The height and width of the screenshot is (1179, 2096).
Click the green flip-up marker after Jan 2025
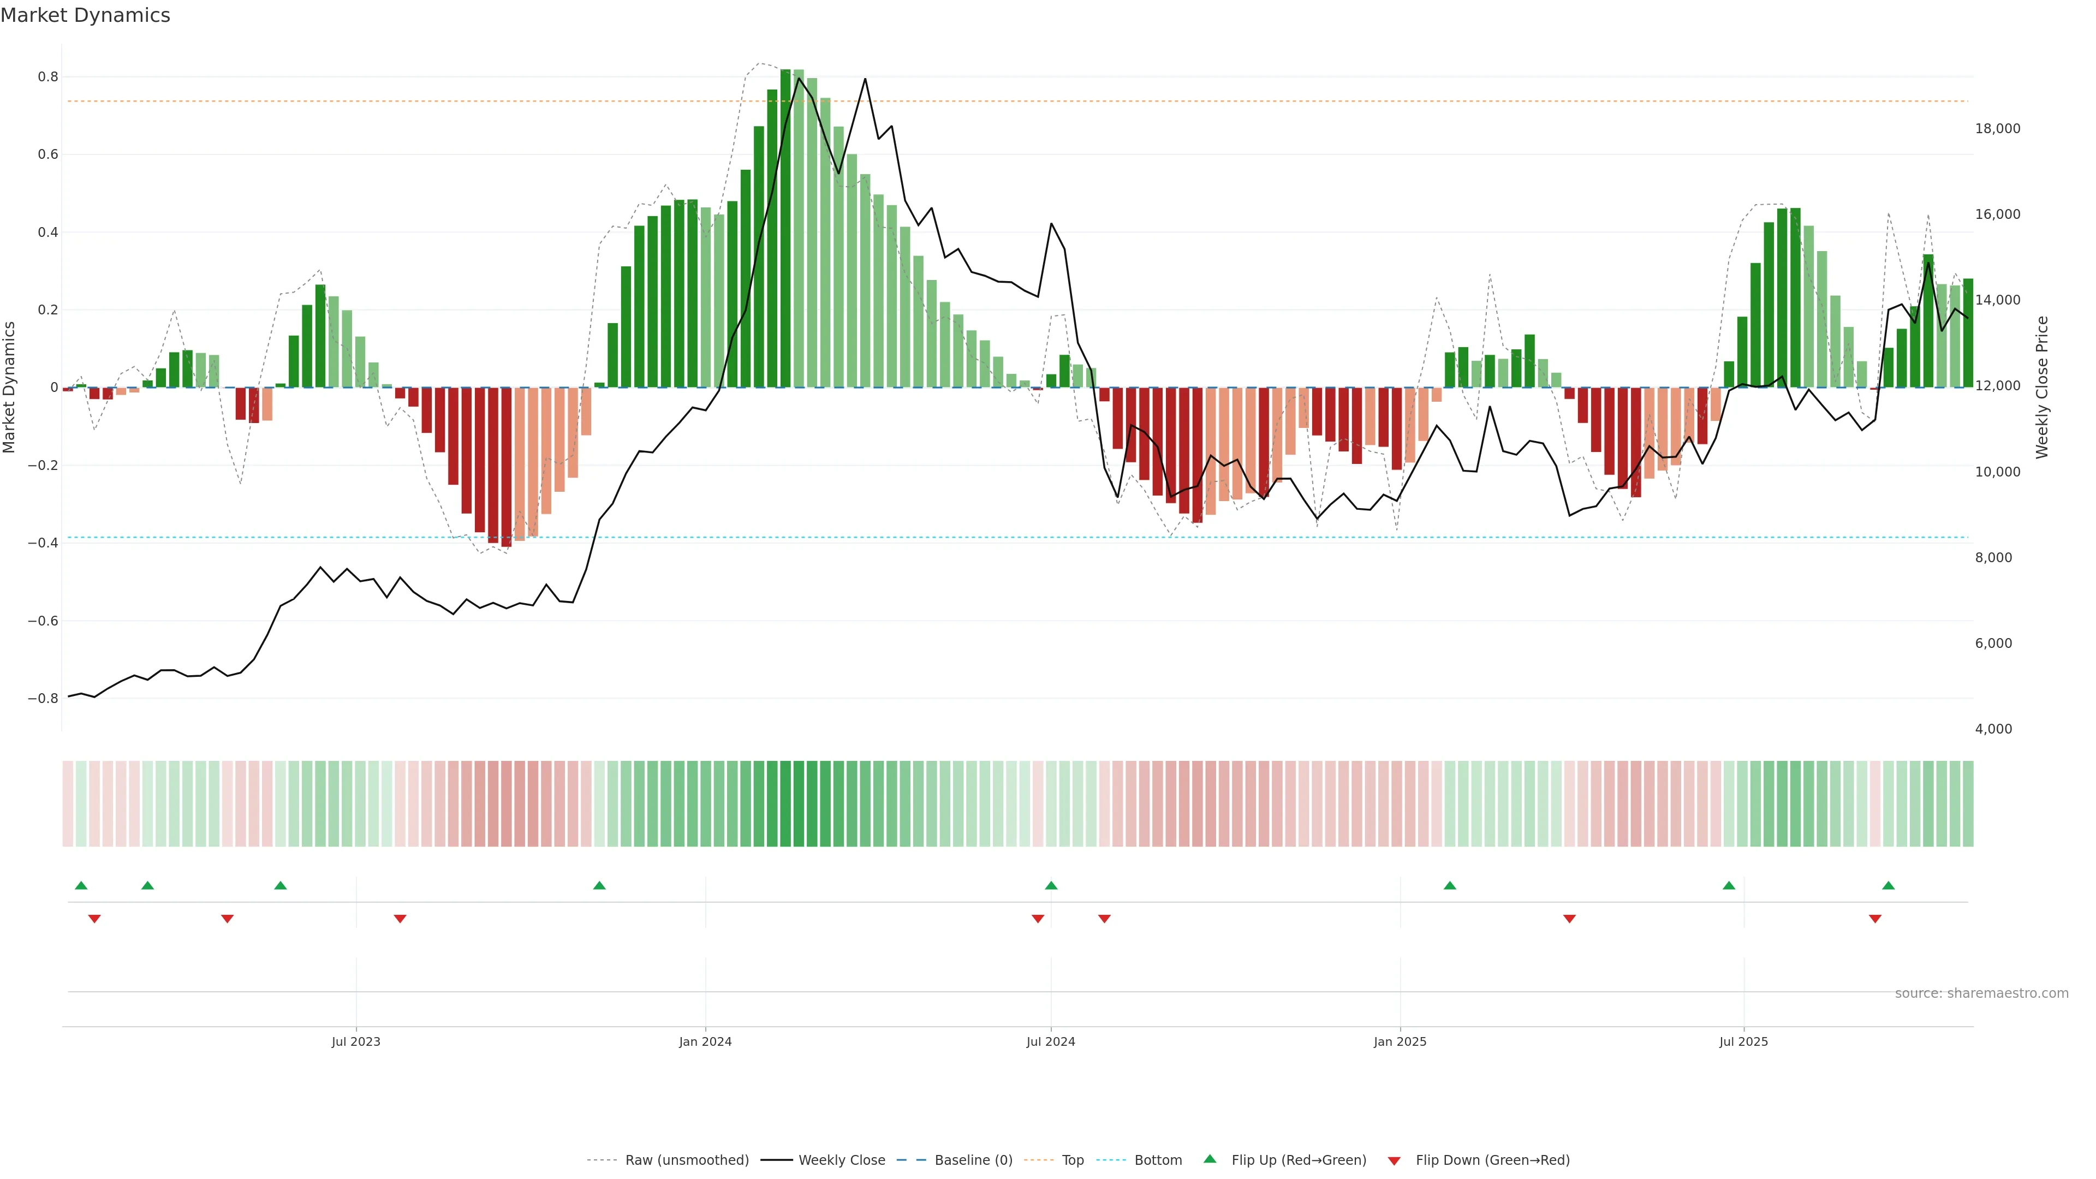click(1449, 885)
